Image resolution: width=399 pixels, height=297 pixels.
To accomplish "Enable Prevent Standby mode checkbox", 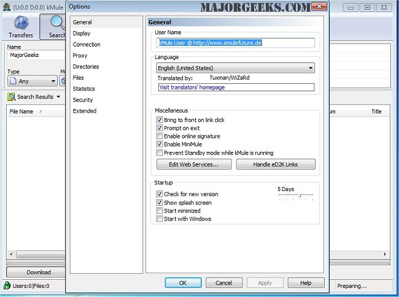I will (160, 153).
